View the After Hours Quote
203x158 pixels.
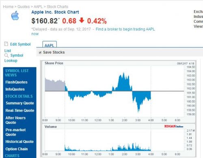15,120
